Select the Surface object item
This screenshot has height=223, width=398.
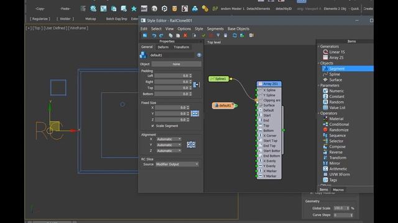(x=333, y=80)
